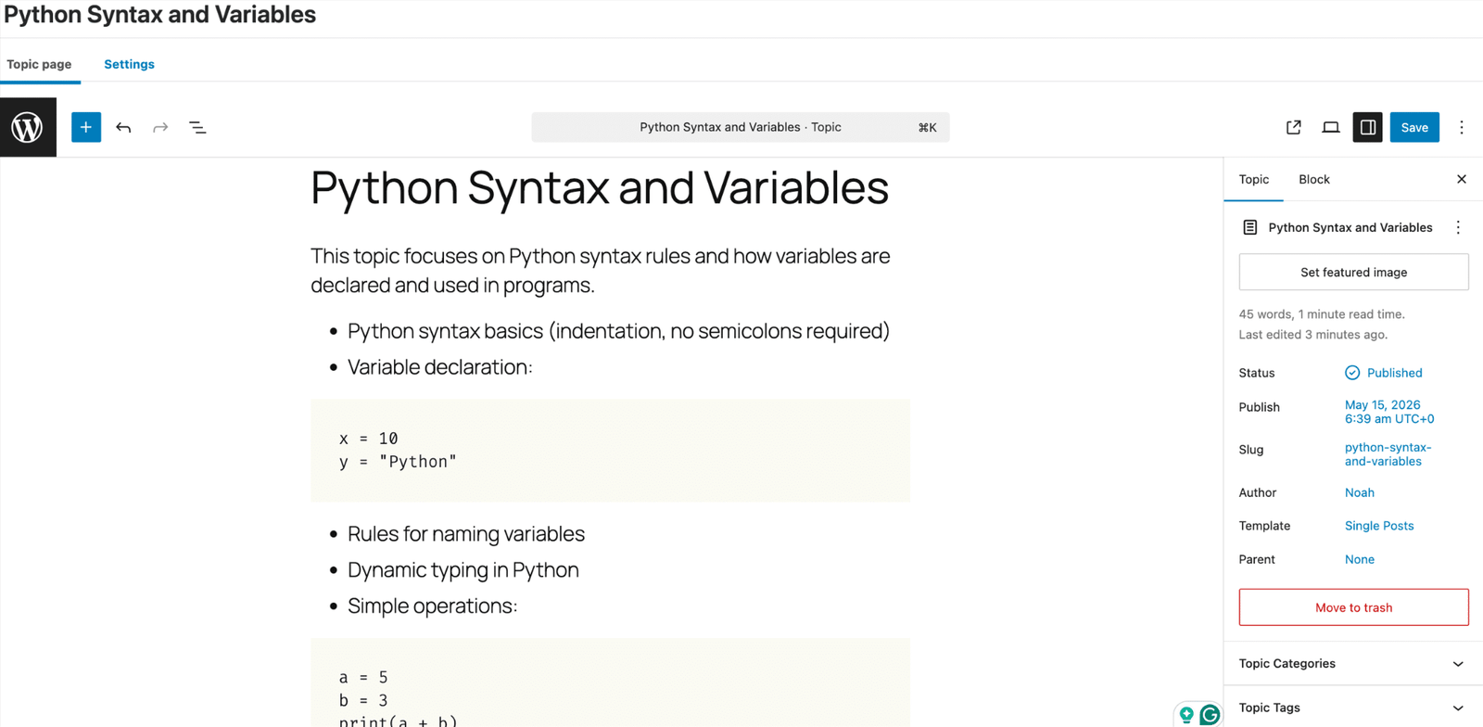Click the editor title Python Syntax and Variables
Screen dimensions: 1483x727
(600, 188)
